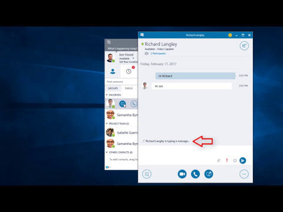Screen dimensions: 283x212
Task: Open the emoticon picker in the message box
Action: [x=235, y=160]
